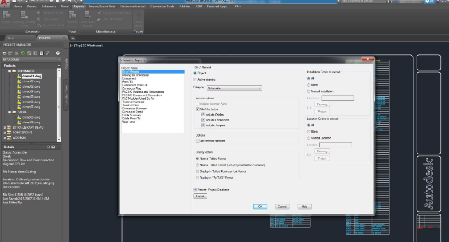The image size is (449, 242).
Task: Select the Project radio button
Action: click(x=195, y=73)
